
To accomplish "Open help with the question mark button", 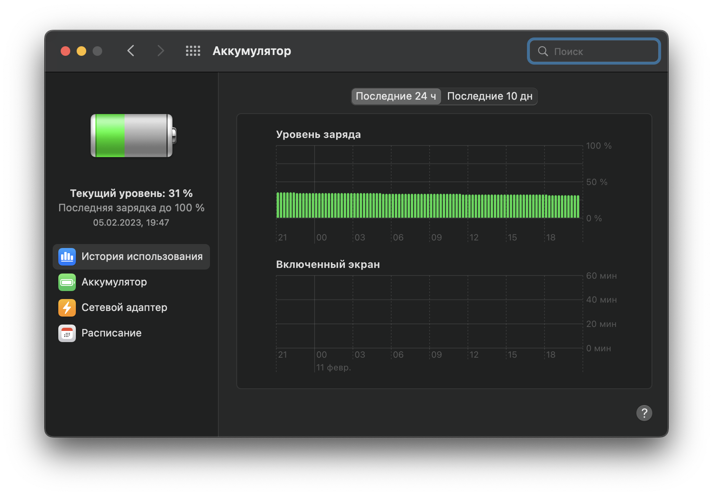I will pyautogui.click(x=644, y=413).
